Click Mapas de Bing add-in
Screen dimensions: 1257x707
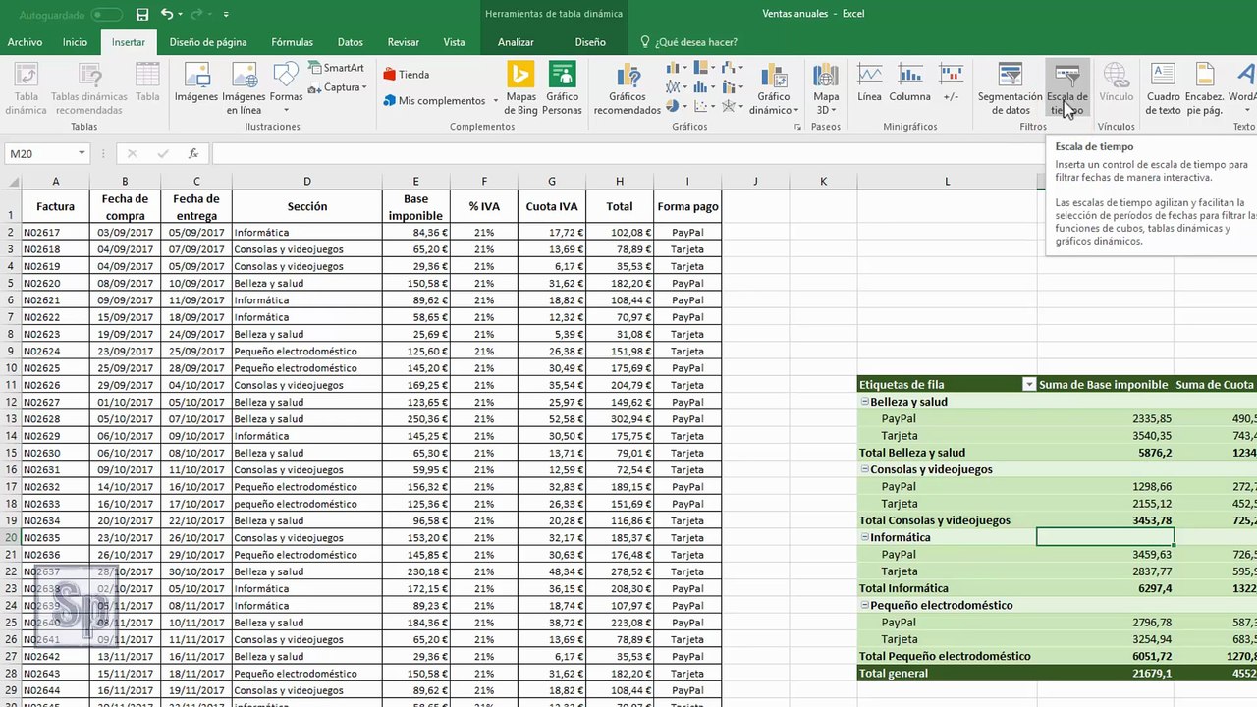[520, 89]
